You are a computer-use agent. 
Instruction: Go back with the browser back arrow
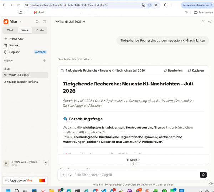coord(4,5)
